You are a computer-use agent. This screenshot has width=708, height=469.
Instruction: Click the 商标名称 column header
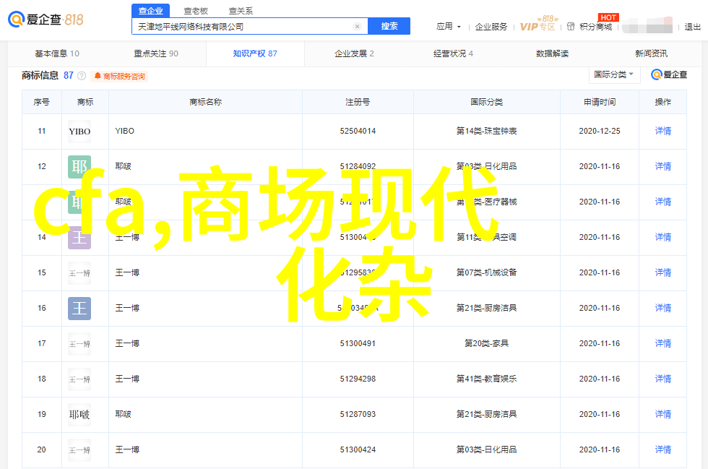click(205, 102)
